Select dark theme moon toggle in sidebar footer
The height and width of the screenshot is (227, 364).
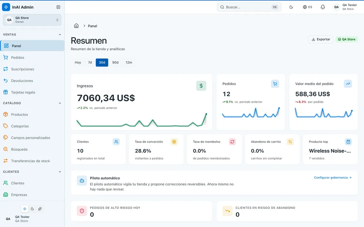click(x=32, y=209)
